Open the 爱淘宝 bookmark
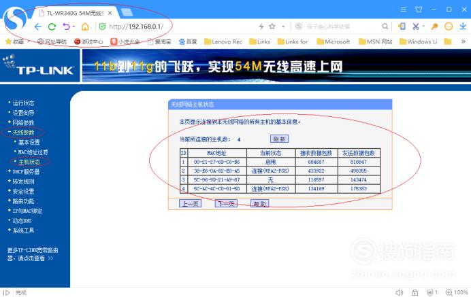The width and height of the screenshot is (471, 297). [x=159, y=41]
